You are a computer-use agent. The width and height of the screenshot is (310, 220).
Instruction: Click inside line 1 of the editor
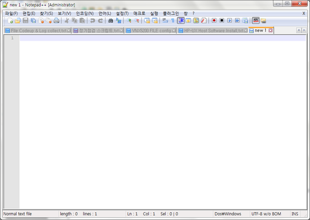162,38
